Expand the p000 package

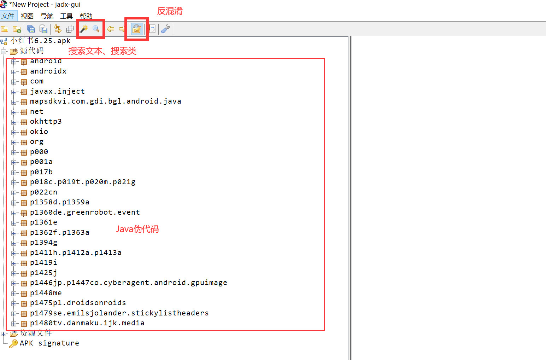14,152
